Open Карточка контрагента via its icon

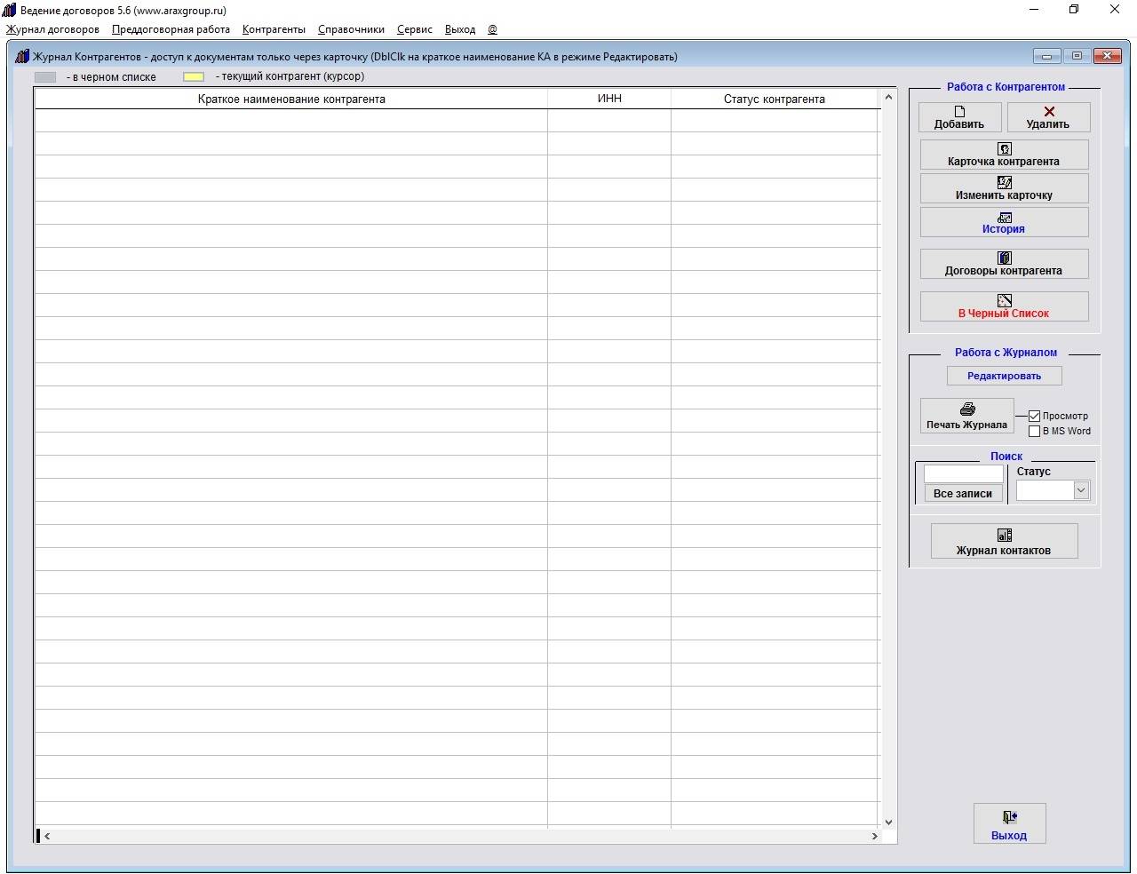point(1005,148)
